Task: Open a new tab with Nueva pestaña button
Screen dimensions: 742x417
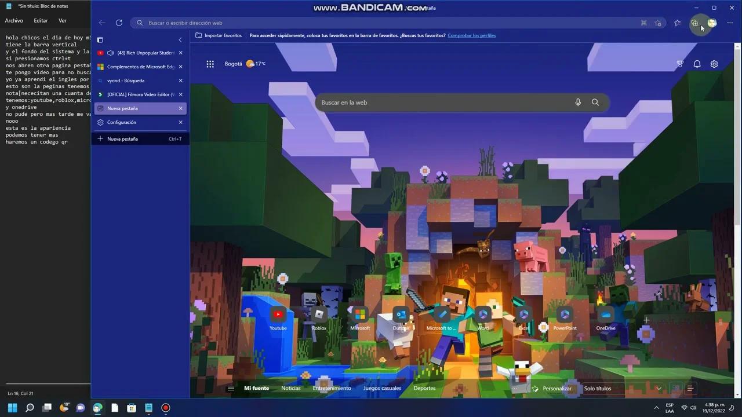Action: point(140,139)
